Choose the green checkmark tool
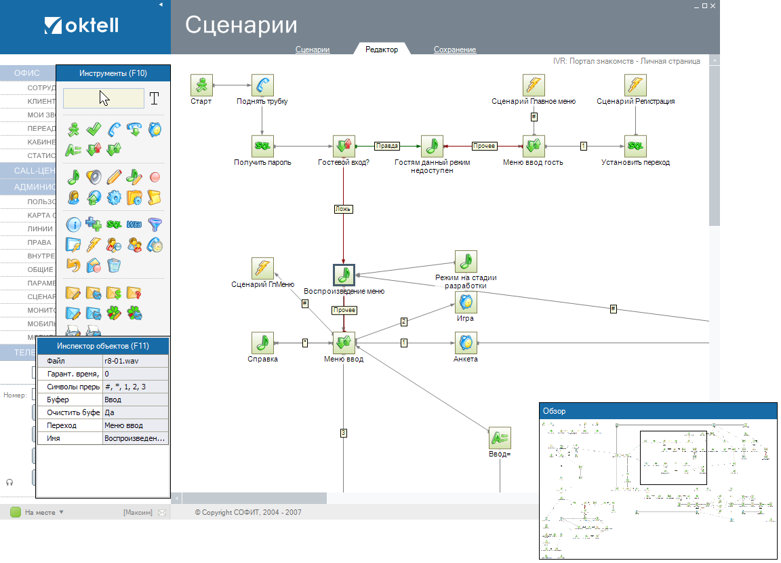The width and height of the screenshot is (781, 563). (x=94, y=130)
